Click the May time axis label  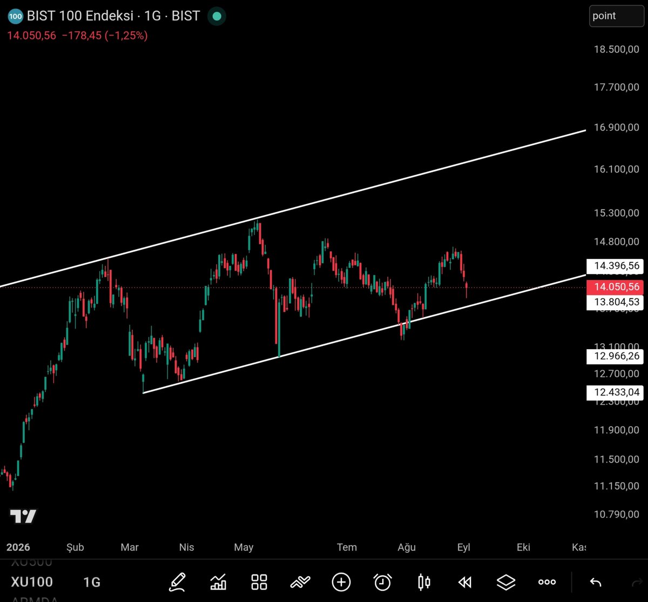point(244,547)
